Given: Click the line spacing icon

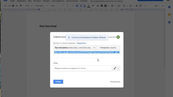Looking at the screenshot, I should coord(119,6).
